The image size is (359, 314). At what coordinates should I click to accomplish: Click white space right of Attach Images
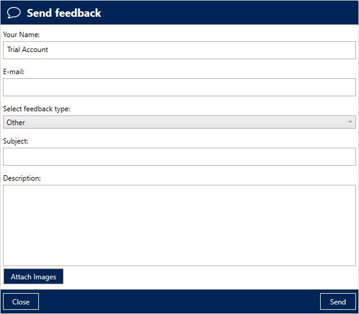tap(209, 277)
